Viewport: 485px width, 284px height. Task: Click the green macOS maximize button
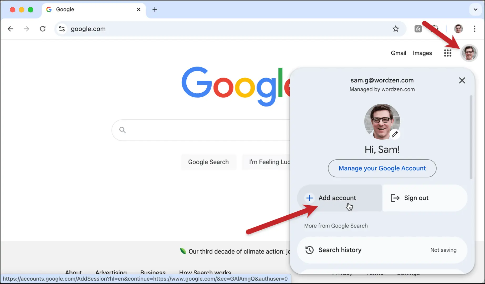point(30,10)
